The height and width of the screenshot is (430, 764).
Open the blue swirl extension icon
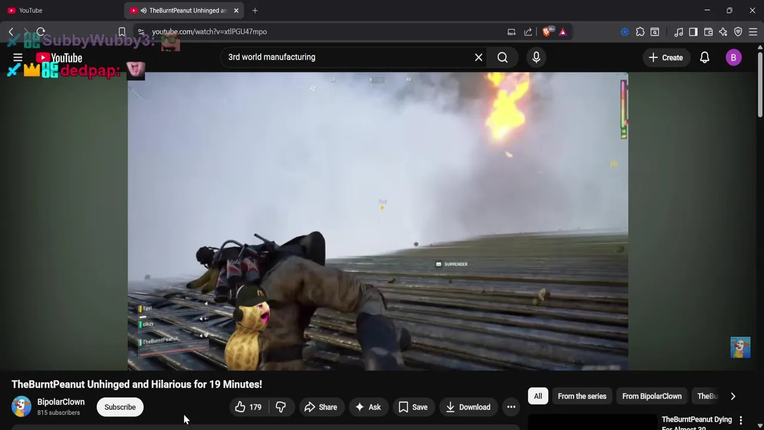click(625, 32)
